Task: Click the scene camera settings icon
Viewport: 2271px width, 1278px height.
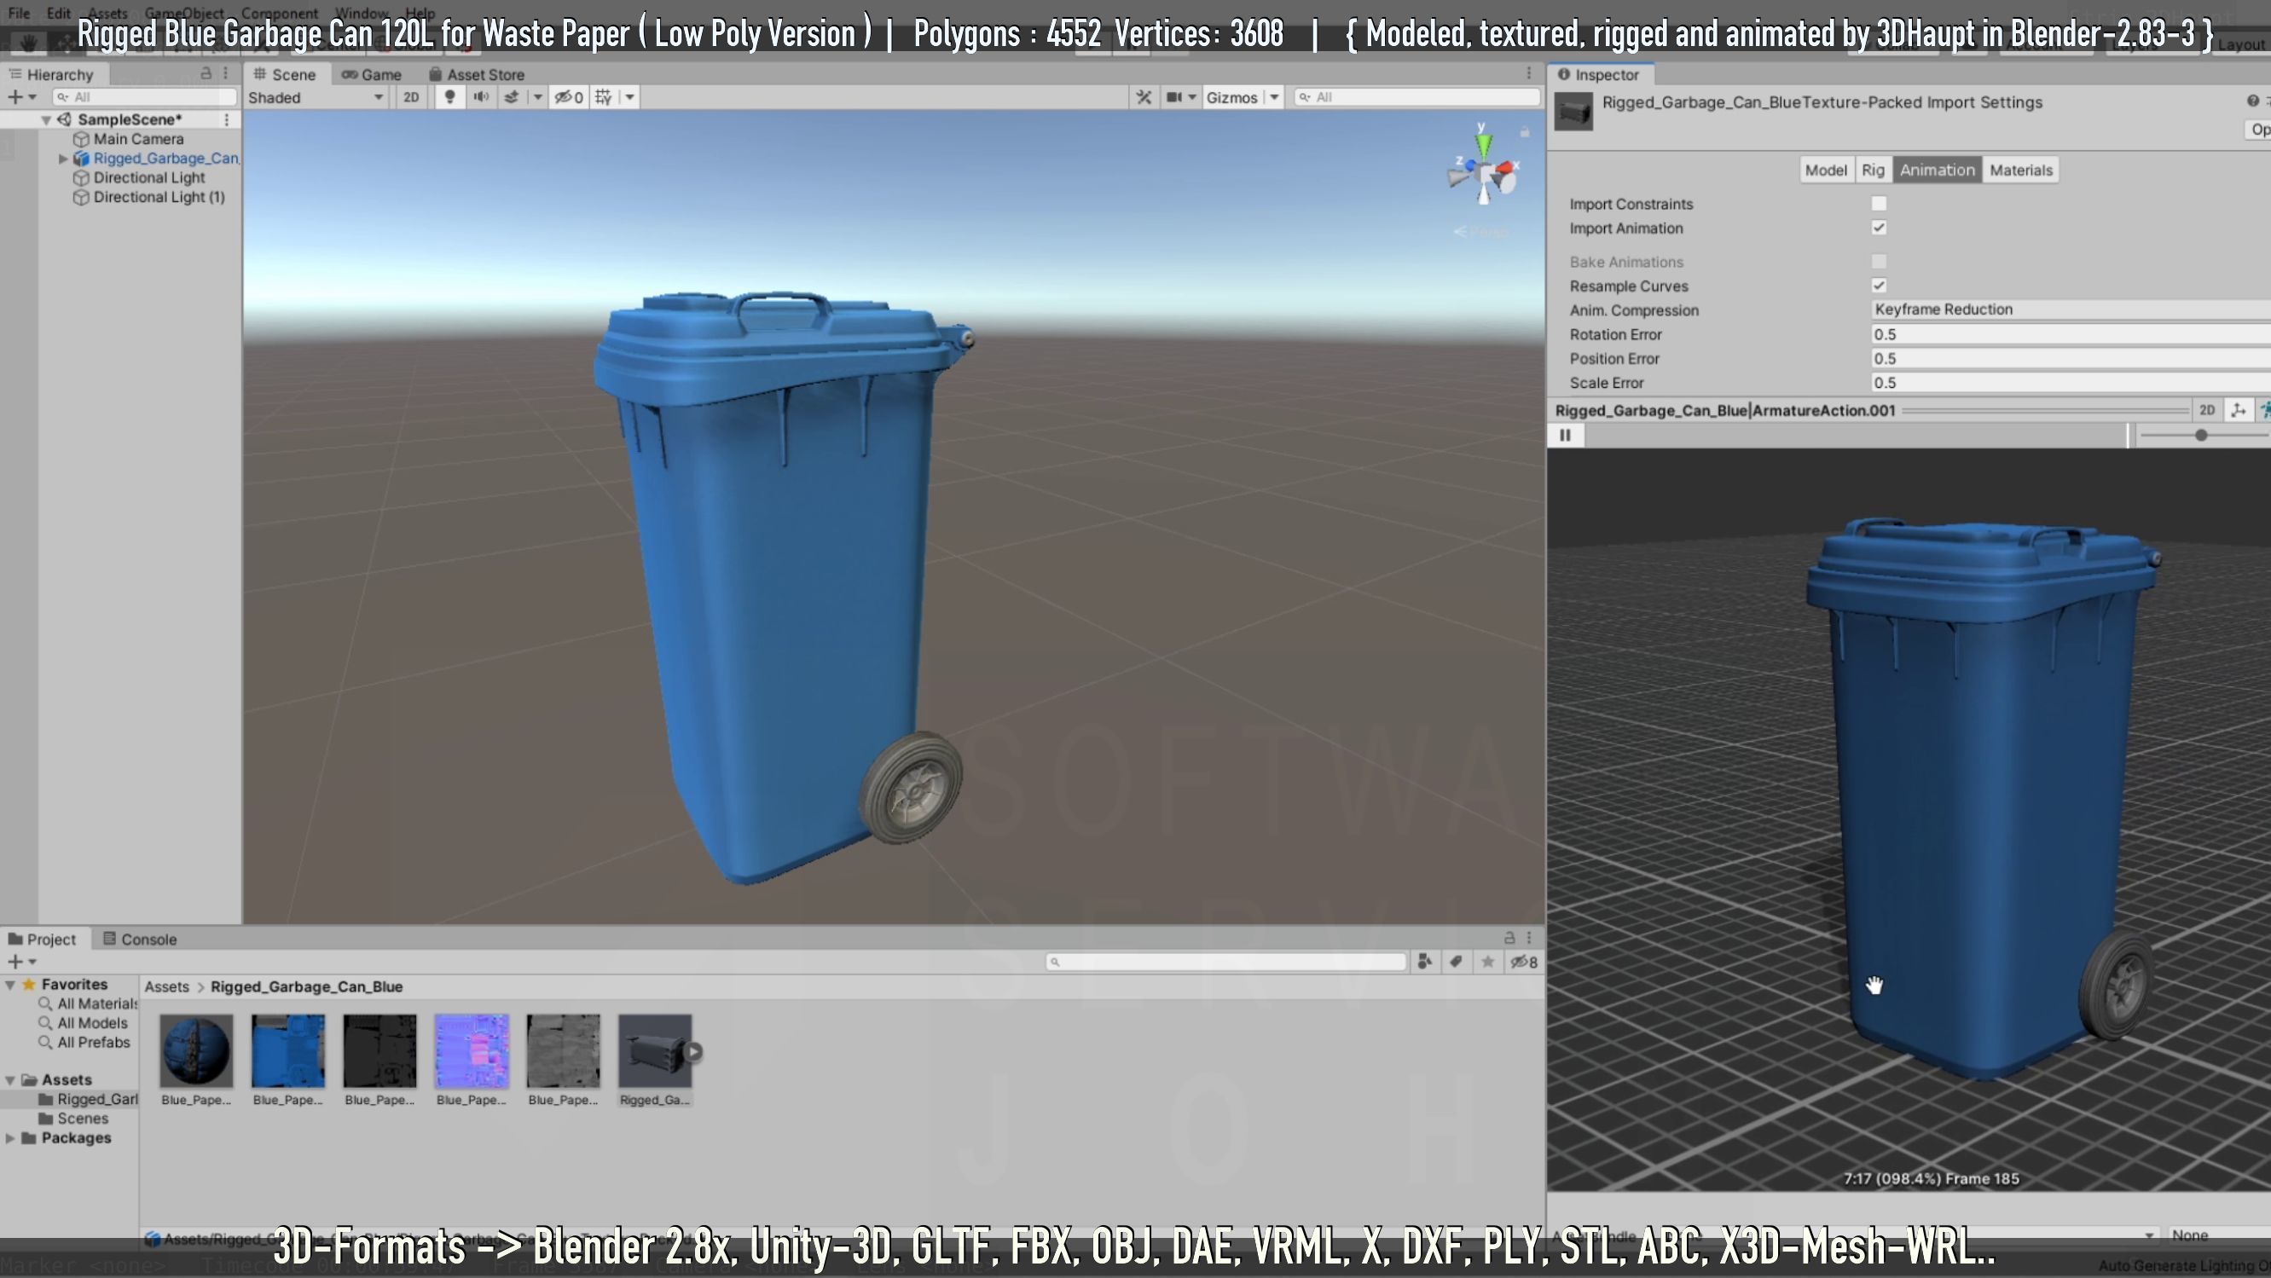Action: pos(1174,97)
